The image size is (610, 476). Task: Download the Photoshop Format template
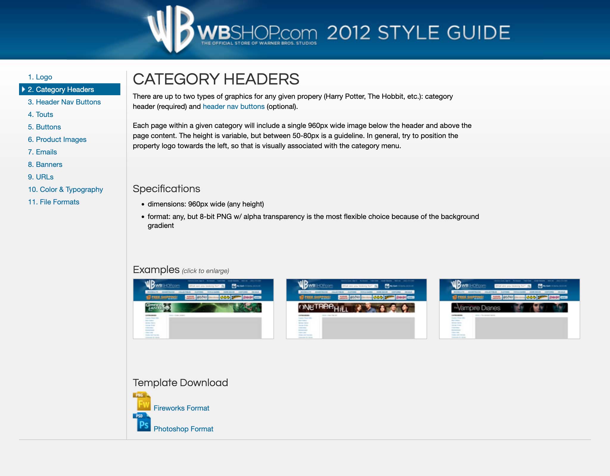183,429
